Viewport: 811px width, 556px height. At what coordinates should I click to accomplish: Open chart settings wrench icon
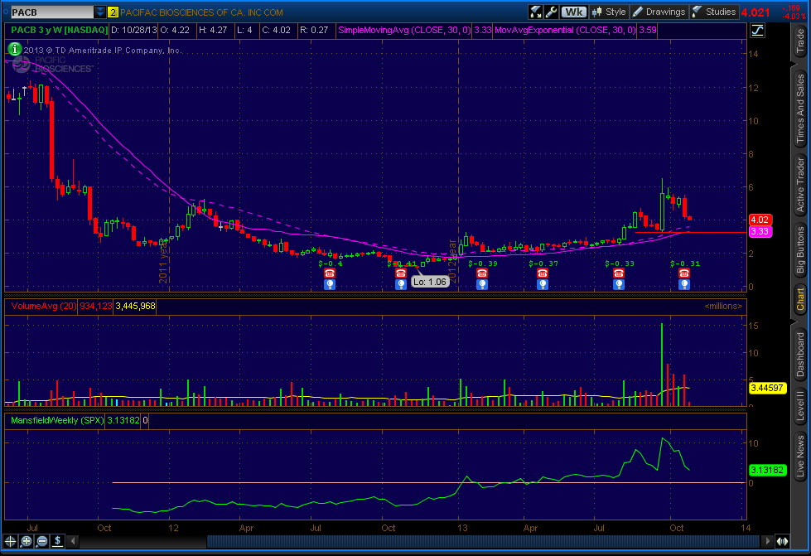552,12
